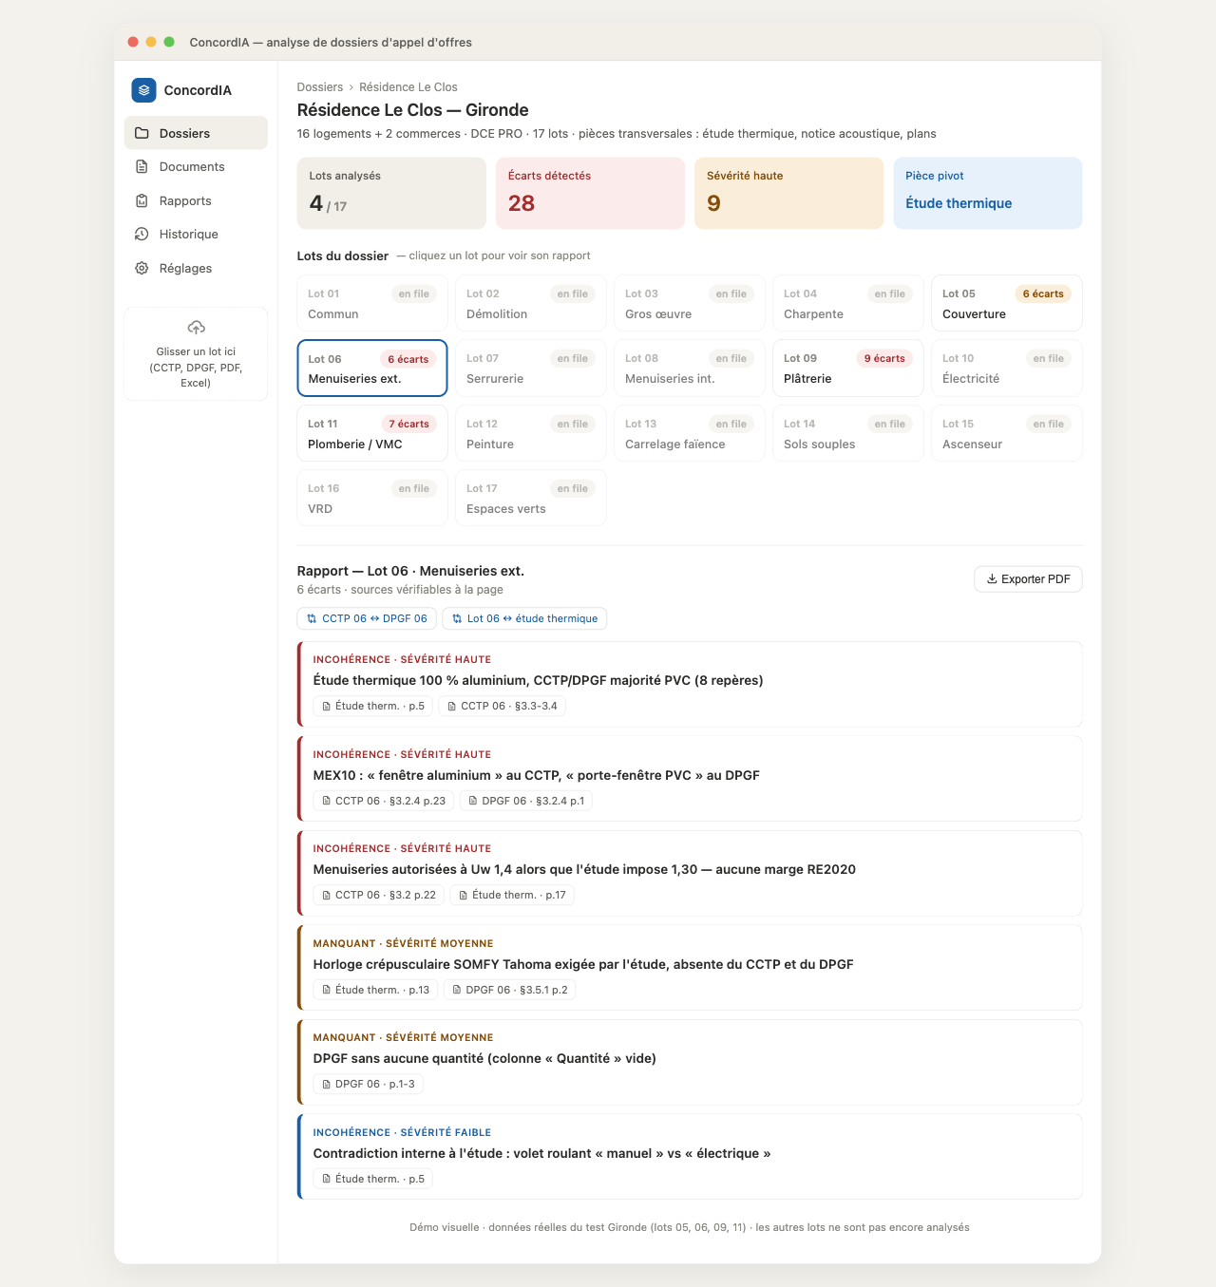Toggle the CCTP 06 ↔ DPGF 06 filter
Image resolution: width=1216 pixels, height=1287 pixels.
[x=367, y=618]
